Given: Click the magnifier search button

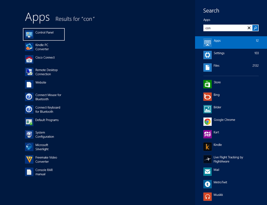Looking at the screenshot, I should coord(255,28).
